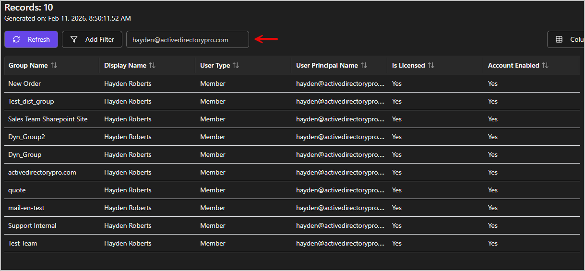
Task: Click the Account Enabled column header
Action: [531, 65]
